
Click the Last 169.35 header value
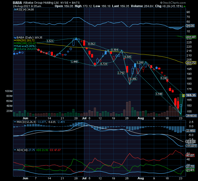click(x=120, y=6)
